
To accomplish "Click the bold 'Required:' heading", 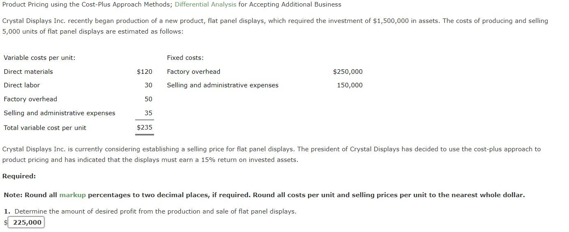I will point(19,176).
